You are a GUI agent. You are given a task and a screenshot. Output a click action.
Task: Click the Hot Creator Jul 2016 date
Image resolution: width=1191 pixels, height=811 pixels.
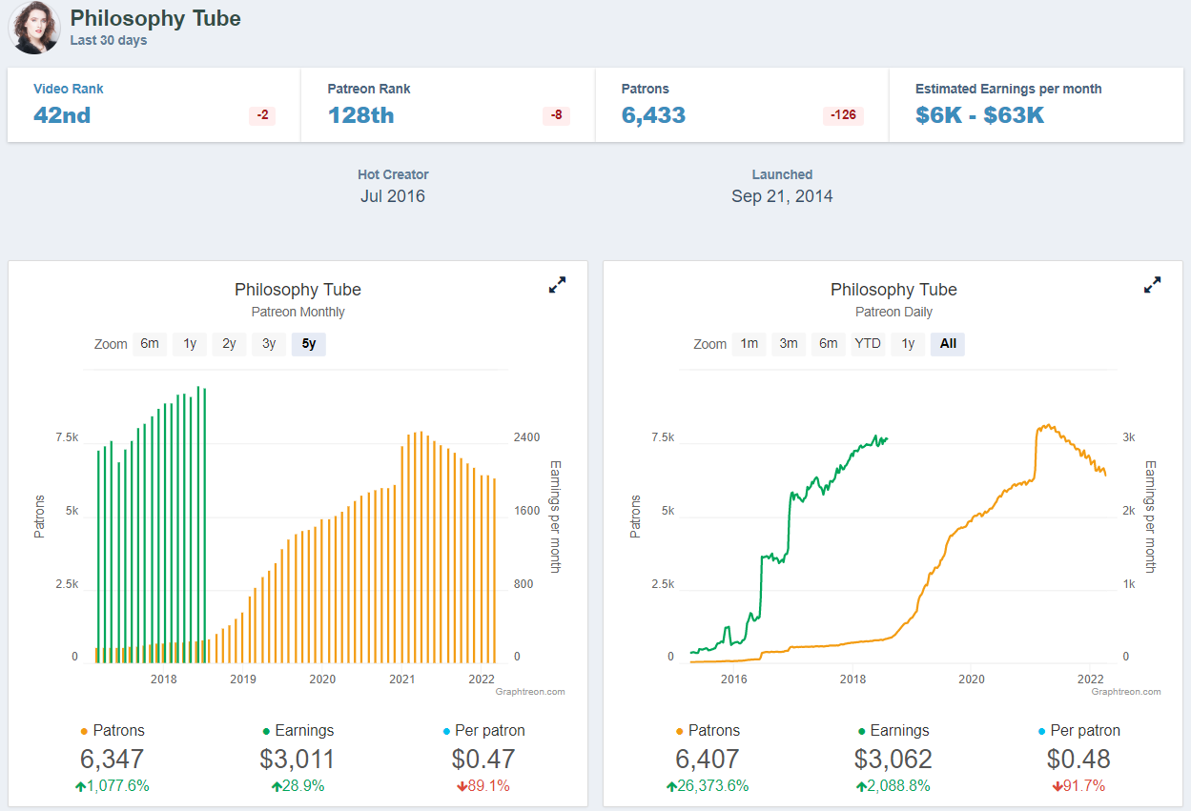[393, 196]
